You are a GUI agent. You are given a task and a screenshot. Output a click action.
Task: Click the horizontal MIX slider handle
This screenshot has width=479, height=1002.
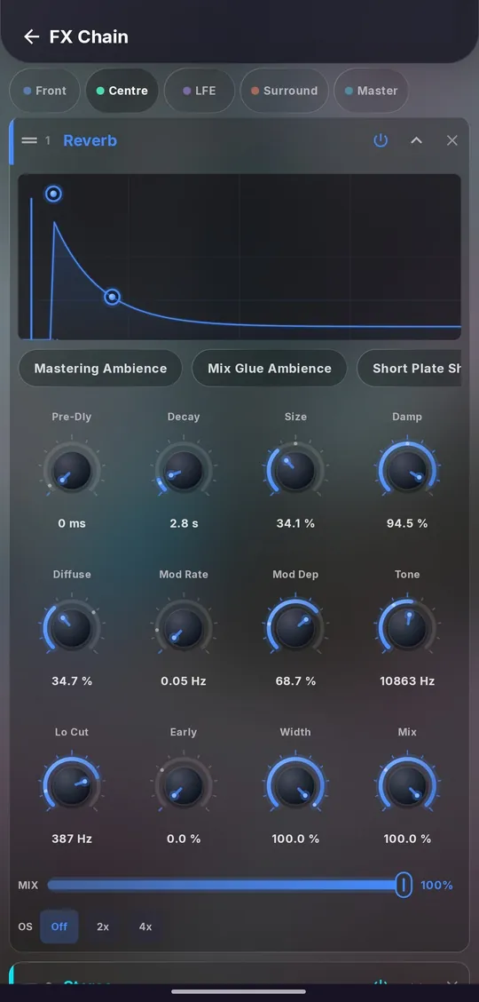(x=403, y=885)
